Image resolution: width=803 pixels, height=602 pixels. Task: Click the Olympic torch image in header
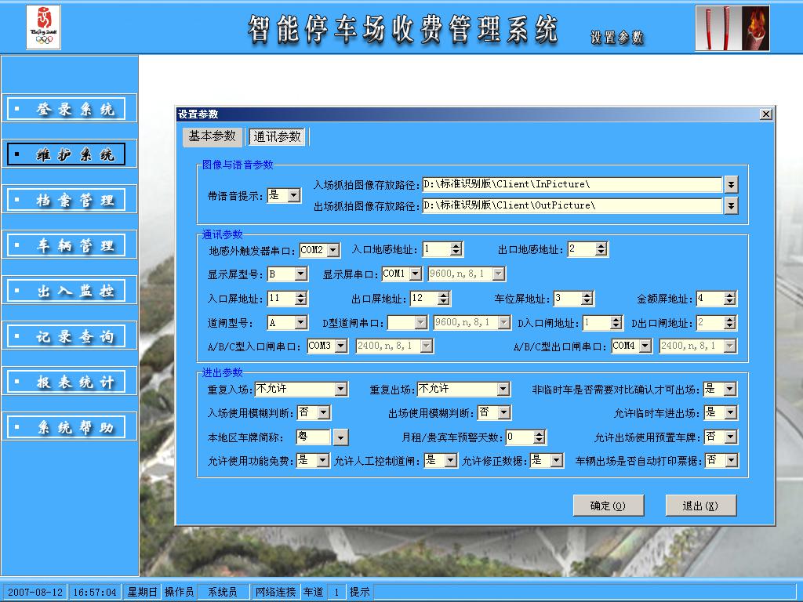732,28
